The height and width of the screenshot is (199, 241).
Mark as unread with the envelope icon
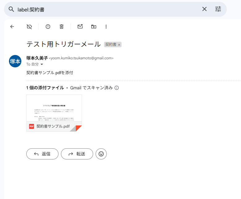pos(80,26)
